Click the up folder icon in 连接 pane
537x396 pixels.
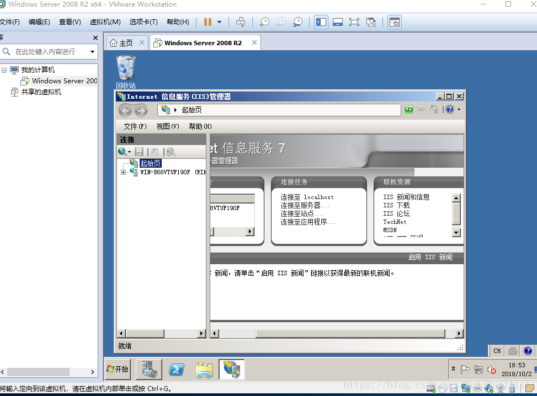tap(155, 152)
